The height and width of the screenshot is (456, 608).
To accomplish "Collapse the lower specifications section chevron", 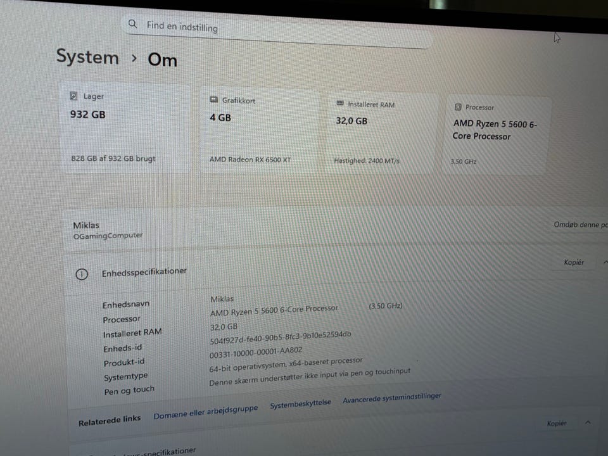I will click(588, 422).
